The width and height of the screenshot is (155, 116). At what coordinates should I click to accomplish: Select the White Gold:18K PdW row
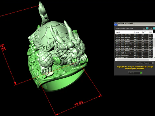click(134, 48)
